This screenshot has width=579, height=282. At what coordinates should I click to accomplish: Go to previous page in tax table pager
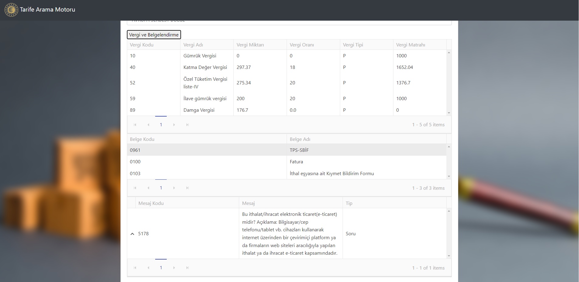click(x=148, y=125)
